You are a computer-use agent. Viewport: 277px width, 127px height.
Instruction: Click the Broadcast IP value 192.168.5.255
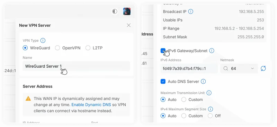tap(251, 12)
